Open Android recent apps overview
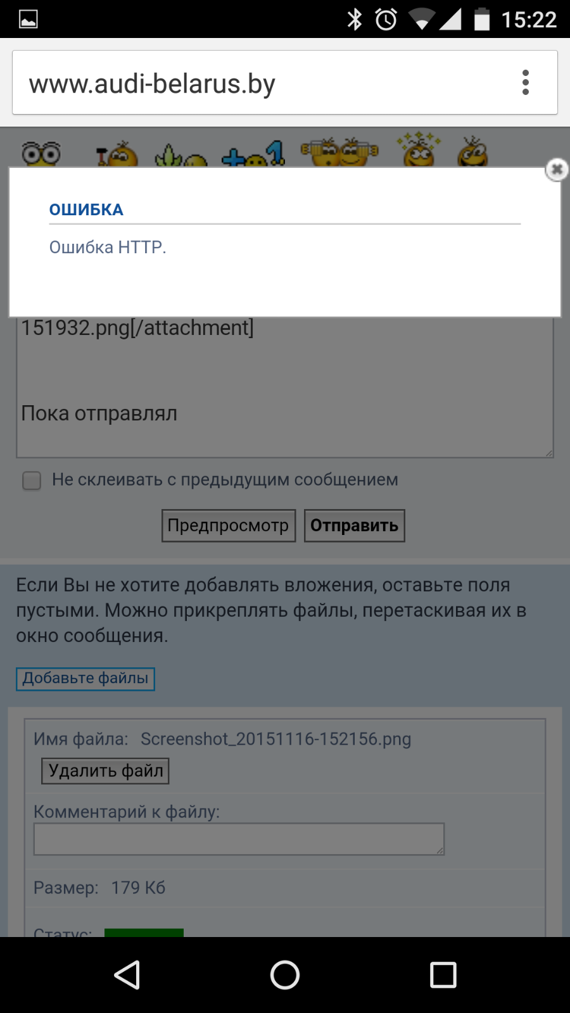The height and width of the screenshot is (1013, 570). point(443,975)
